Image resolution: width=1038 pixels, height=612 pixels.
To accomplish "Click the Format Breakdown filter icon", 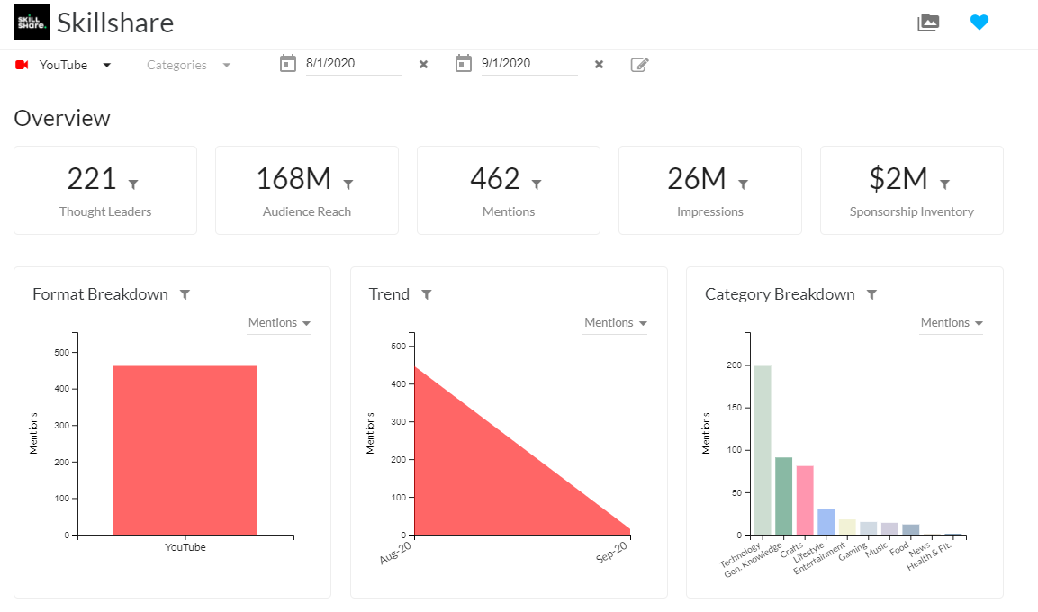I will click(185, 294).
